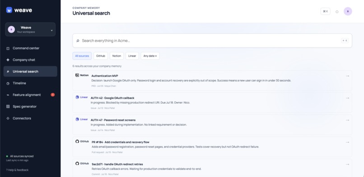Click arrow on Authentication MVP row
This screenshot has height=177, width=364.
coord(347,76)
